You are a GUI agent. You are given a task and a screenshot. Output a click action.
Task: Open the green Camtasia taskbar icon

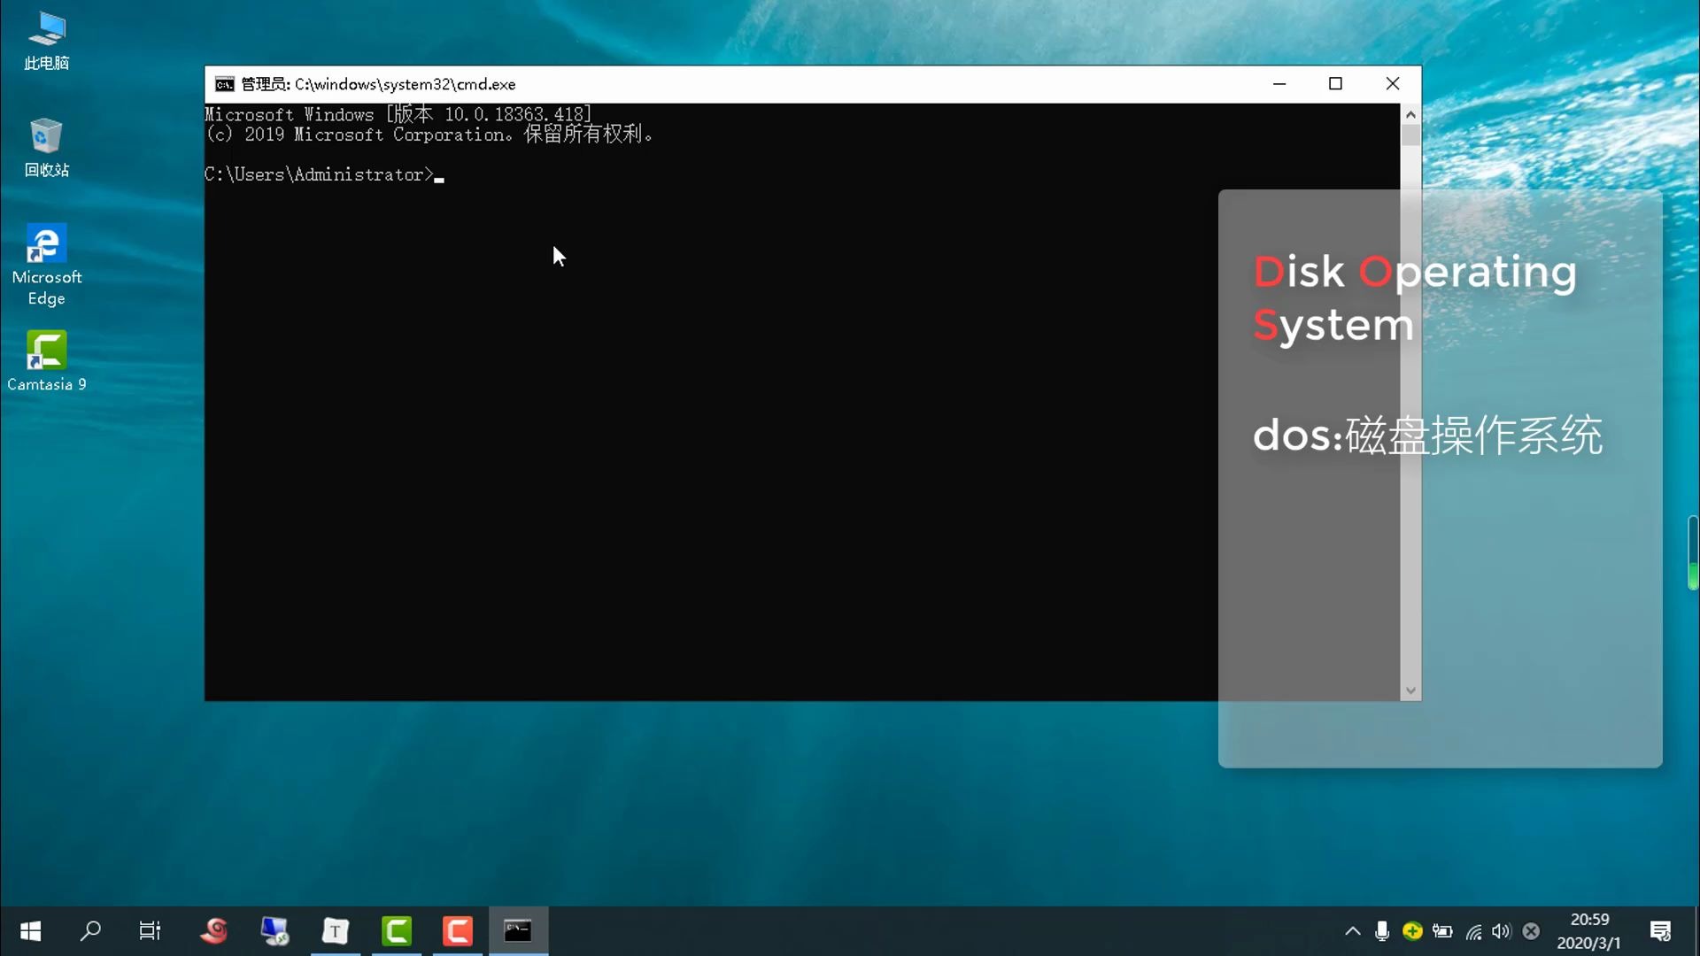pyautogui.click(x=397, y=931)
